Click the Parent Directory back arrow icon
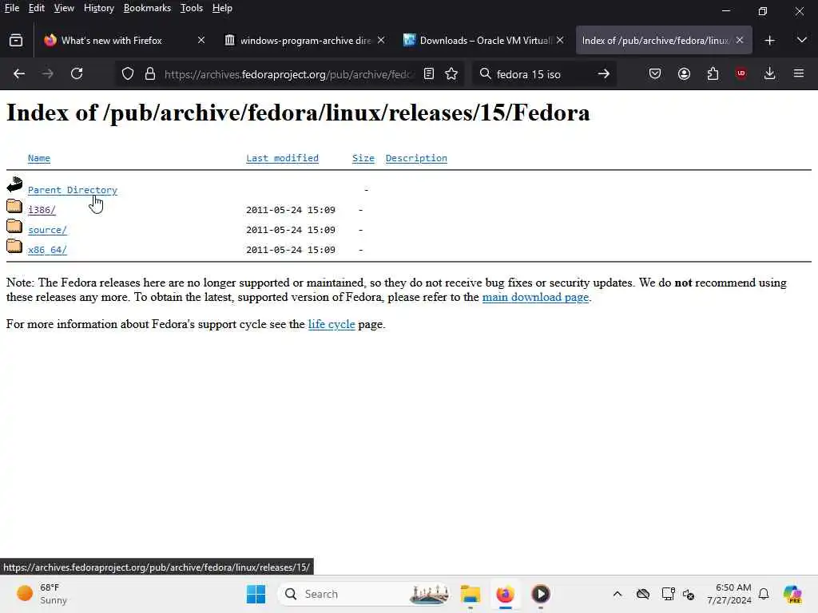The height and width of the screenshot is (613, 818). (14, 184)
